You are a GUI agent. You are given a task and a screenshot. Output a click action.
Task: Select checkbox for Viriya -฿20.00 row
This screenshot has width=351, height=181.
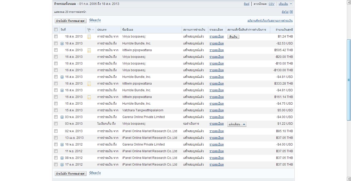point(56,57)
